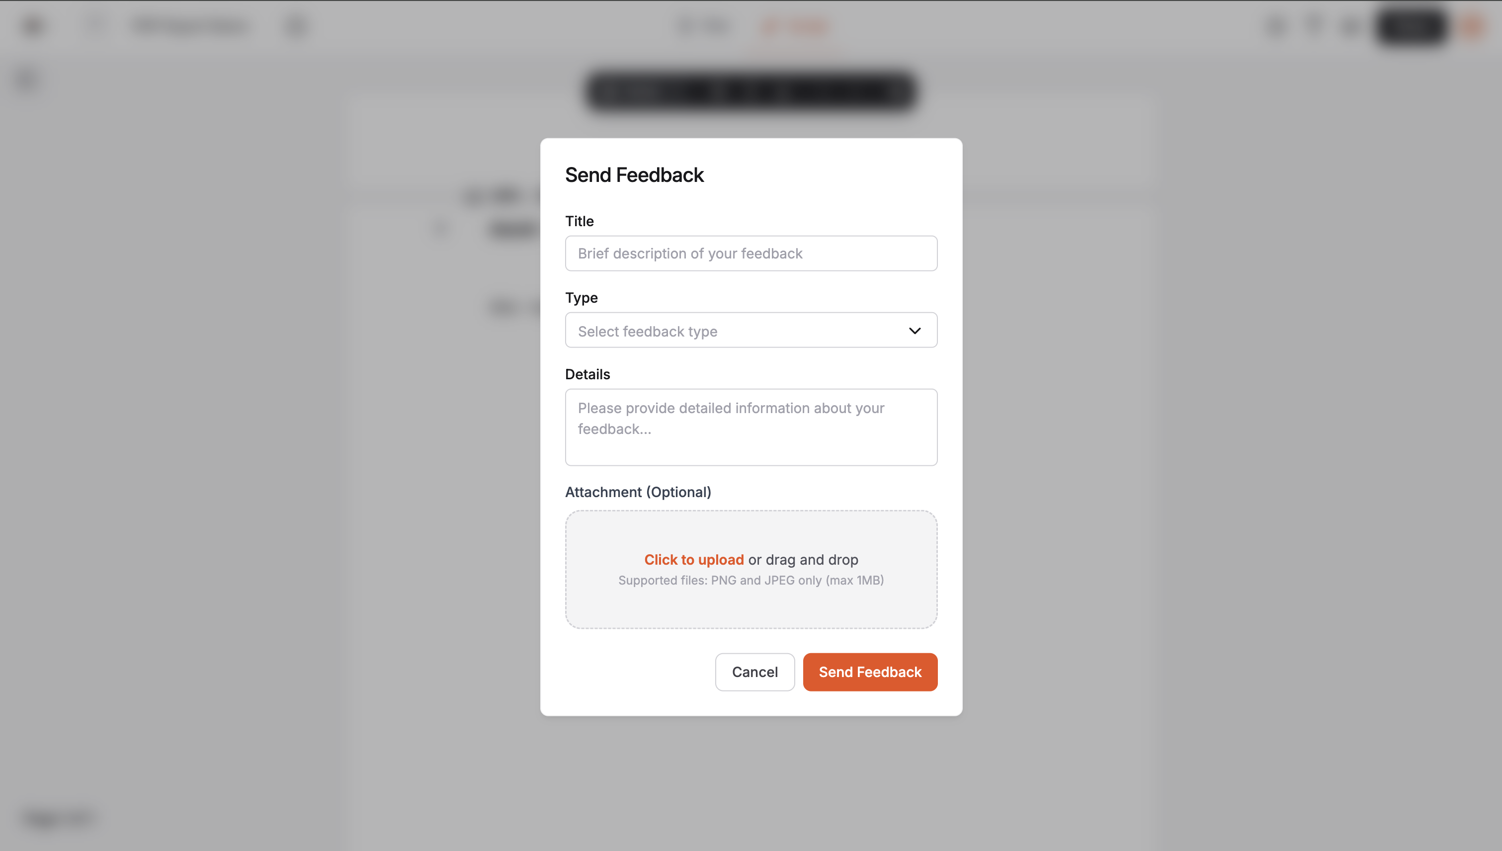Screen dimensions: 1502x851
Task: Click the dark account button at top right
Action: coord(1412,26)
